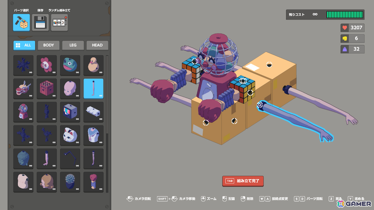Select the snowflake-shaped dark blue part

(23, 65)
